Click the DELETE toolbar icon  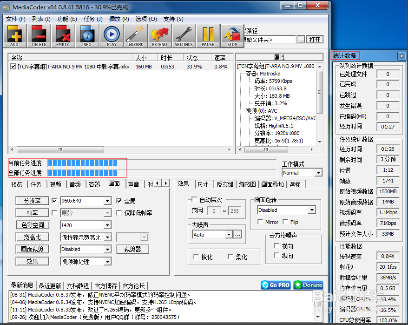(x=39, y=35)
